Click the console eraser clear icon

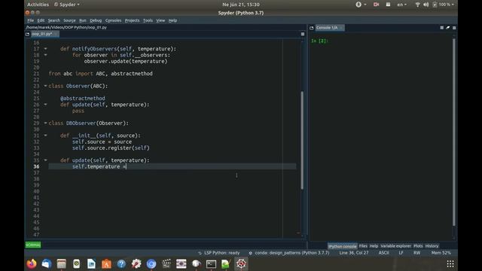pyautogui.click(x=448, y=28)
